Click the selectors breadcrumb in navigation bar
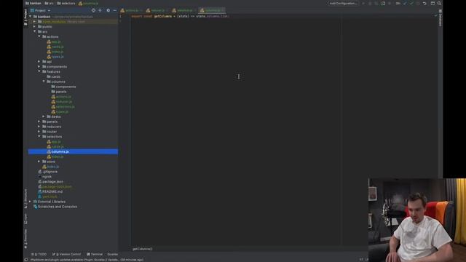Screen dimensions: 466x262 [66, 3]
